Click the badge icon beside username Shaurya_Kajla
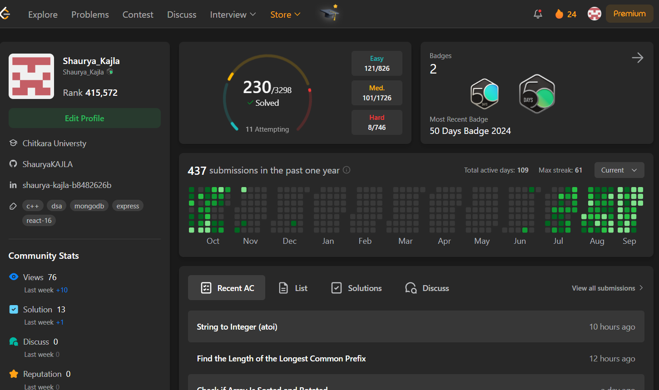Image resolution: width=659 pixels, height=390 pixels. [x=109, y=72]
